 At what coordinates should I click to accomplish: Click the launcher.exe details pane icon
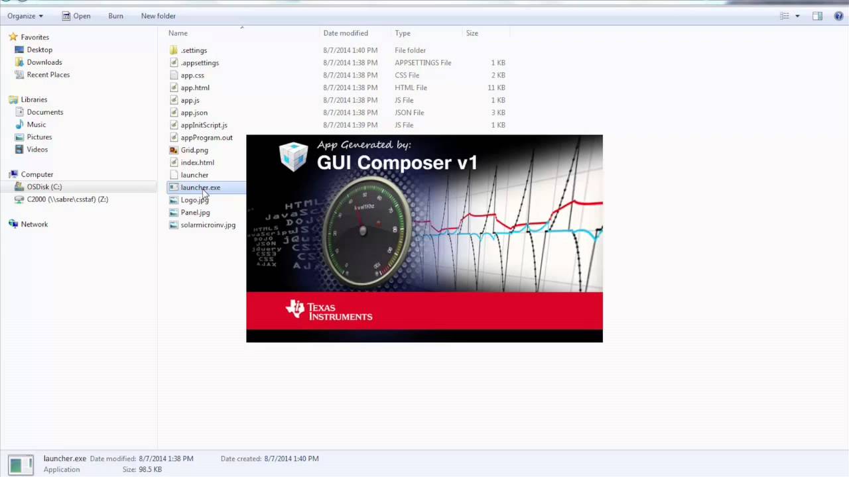tap(21, 464)
